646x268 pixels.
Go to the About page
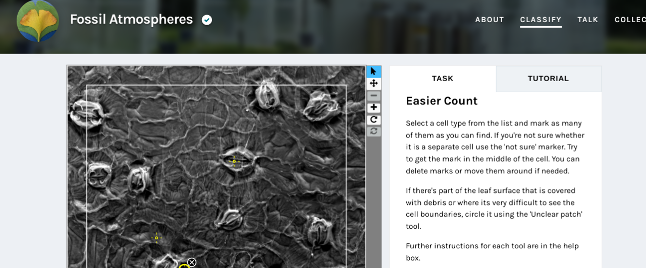pos(490,20)
